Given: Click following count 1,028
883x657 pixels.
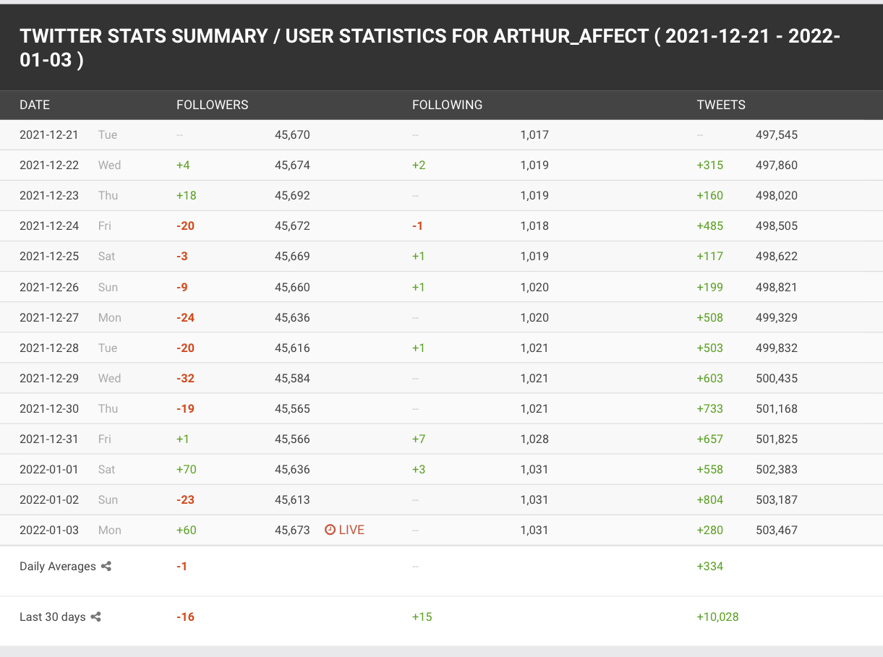Looking at the screenshot, I should coord(534,439).
